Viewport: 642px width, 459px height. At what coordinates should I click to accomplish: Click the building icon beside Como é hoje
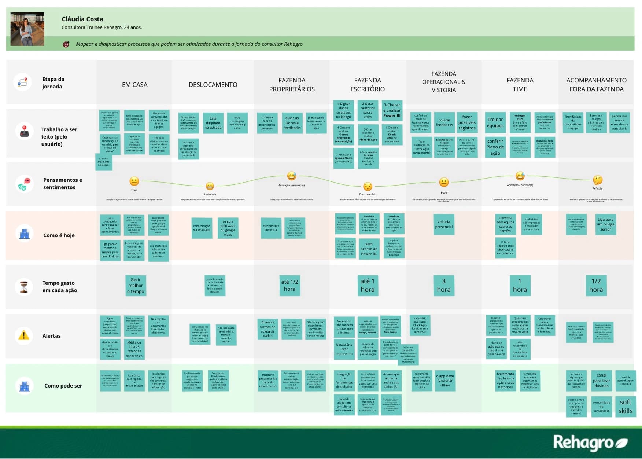click(x=24, y=234)
